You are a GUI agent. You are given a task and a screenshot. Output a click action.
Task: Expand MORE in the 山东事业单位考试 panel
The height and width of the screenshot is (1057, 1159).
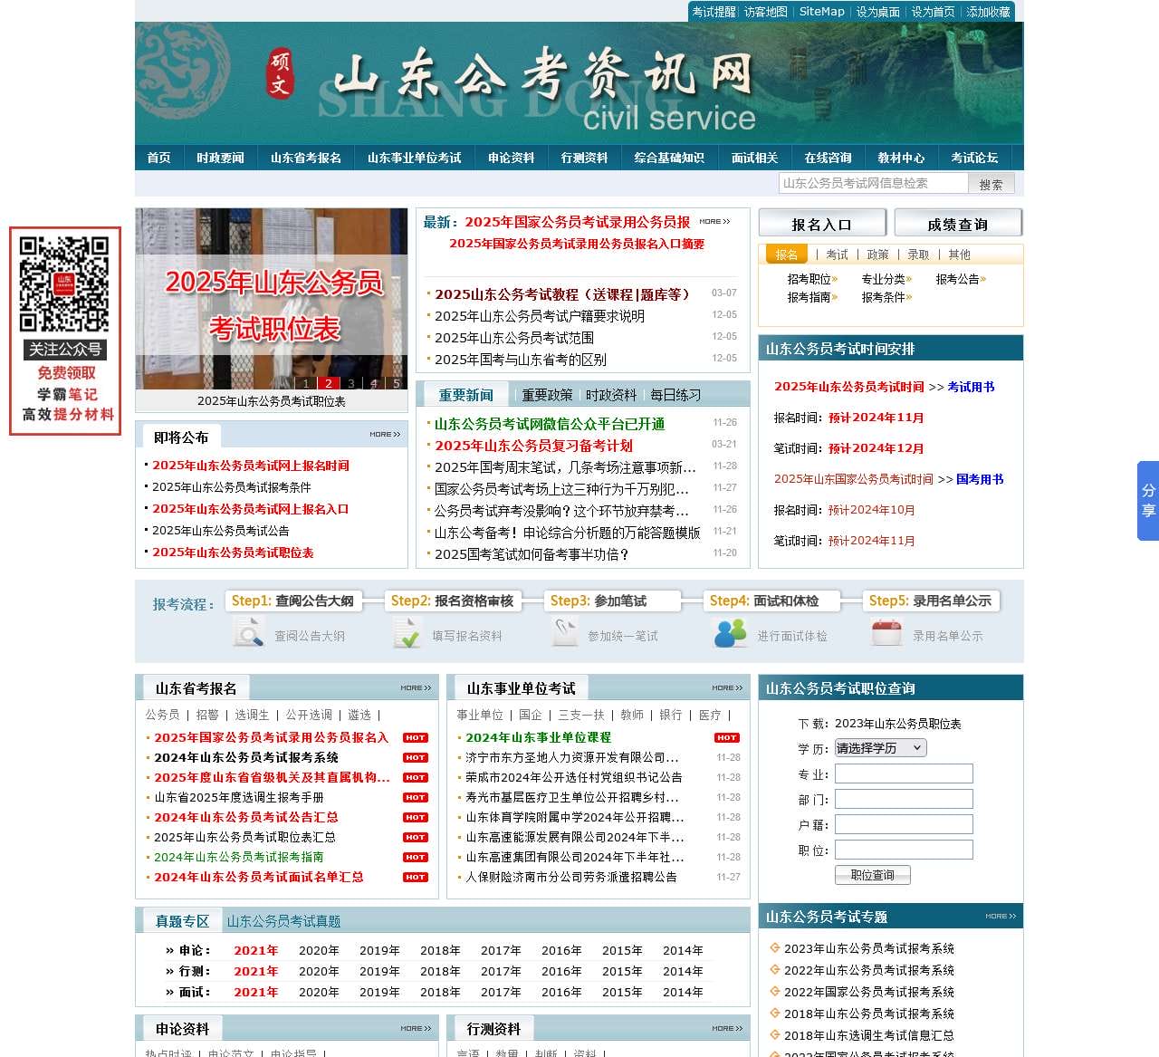pyautogui.click(x=723, y=687)
